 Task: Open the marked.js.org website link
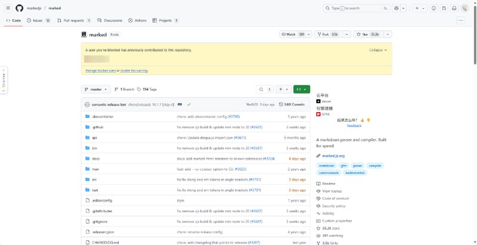tap(333, 156)
